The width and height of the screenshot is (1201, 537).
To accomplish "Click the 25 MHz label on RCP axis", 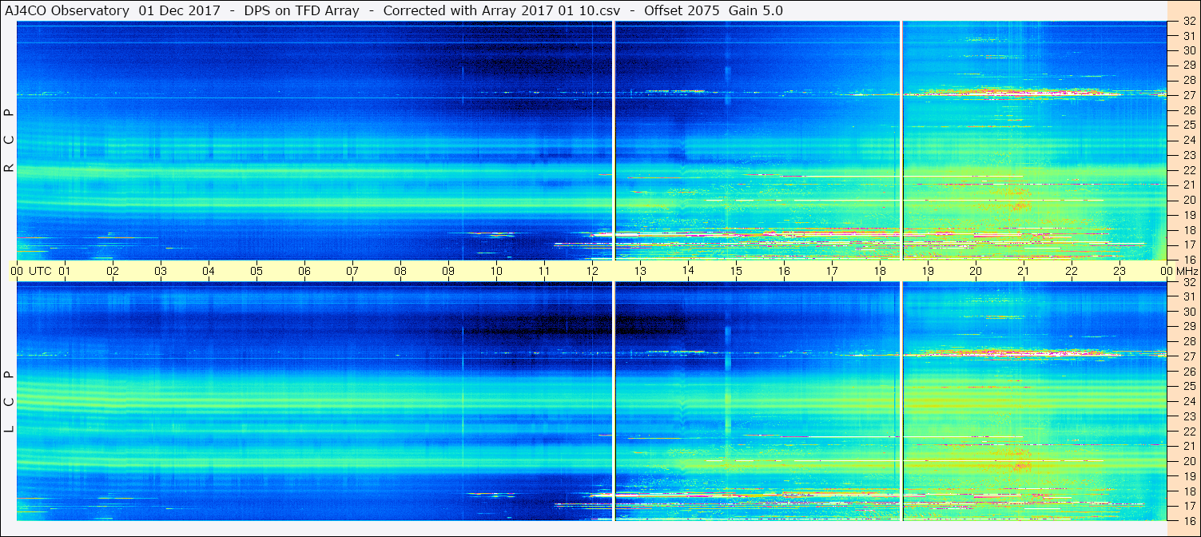I will [x=1188, y=125].
